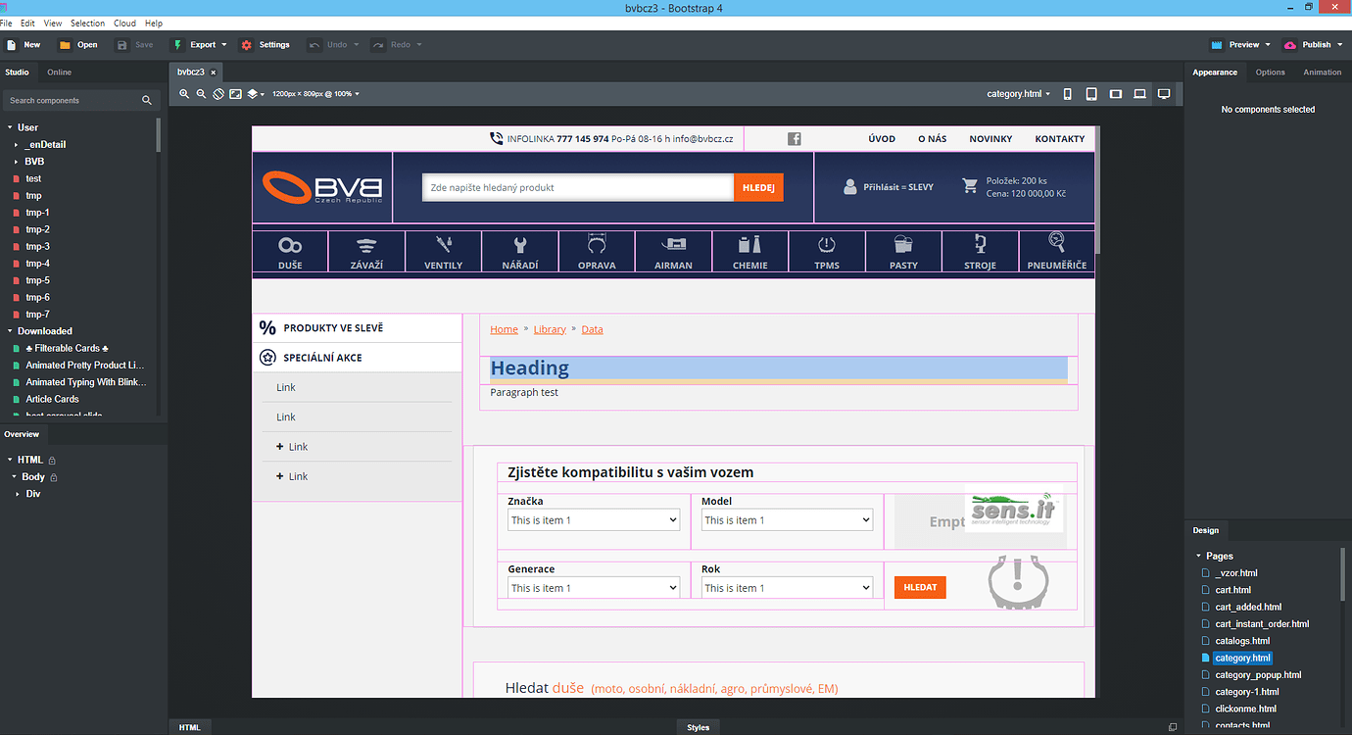
Task: Click the product search input field
Action: [x=577, y=187]
